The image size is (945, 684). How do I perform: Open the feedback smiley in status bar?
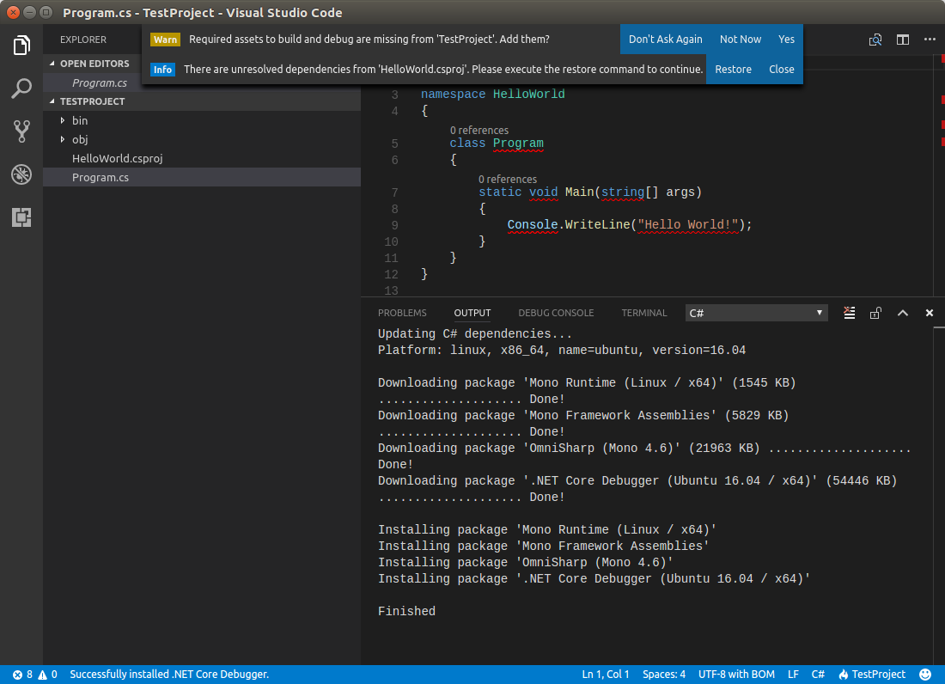(925, 675)
